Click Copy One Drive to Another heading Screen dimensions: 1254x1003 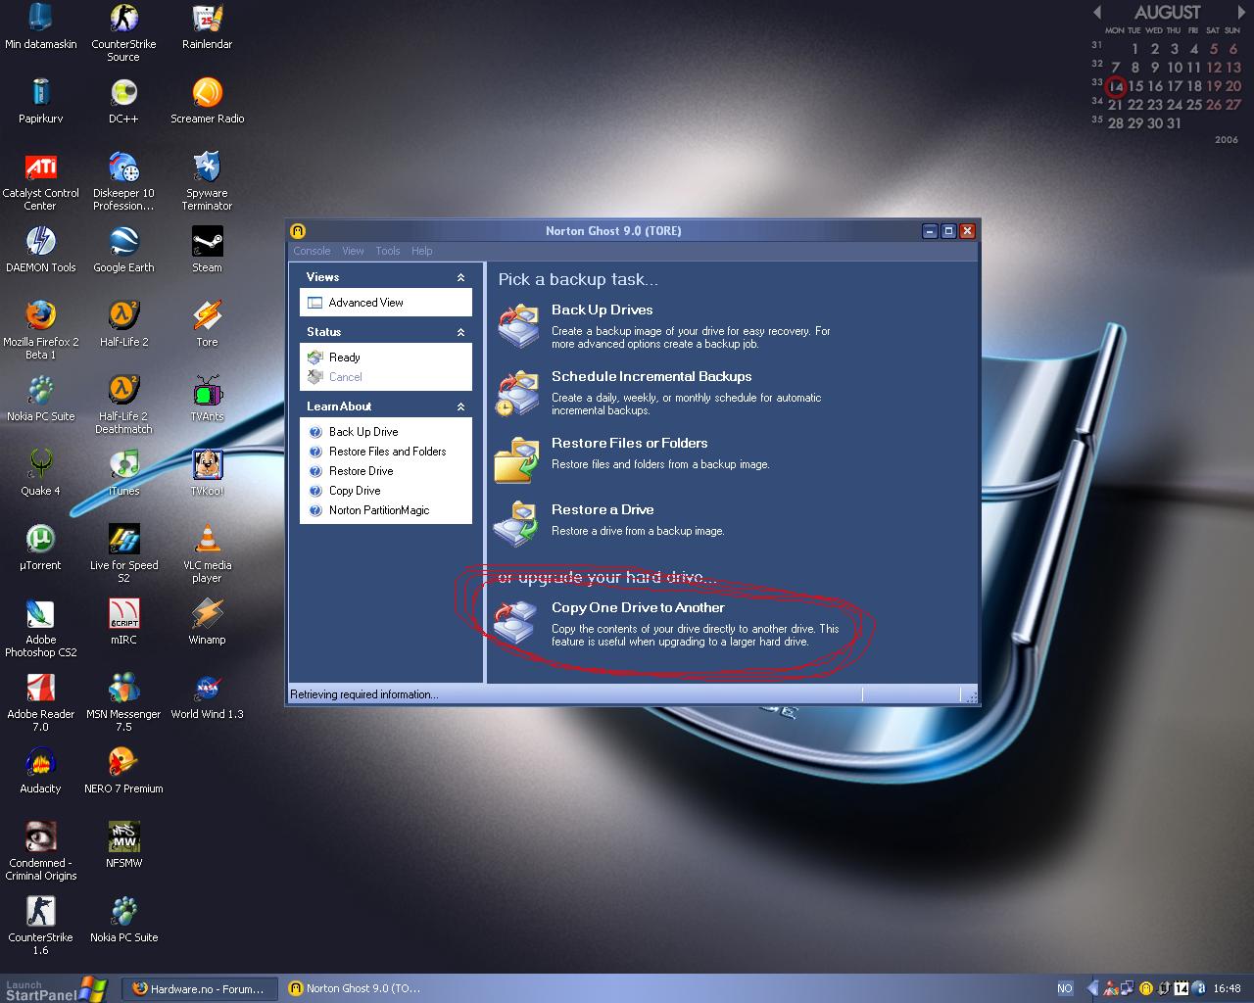[x=638, y=607]
